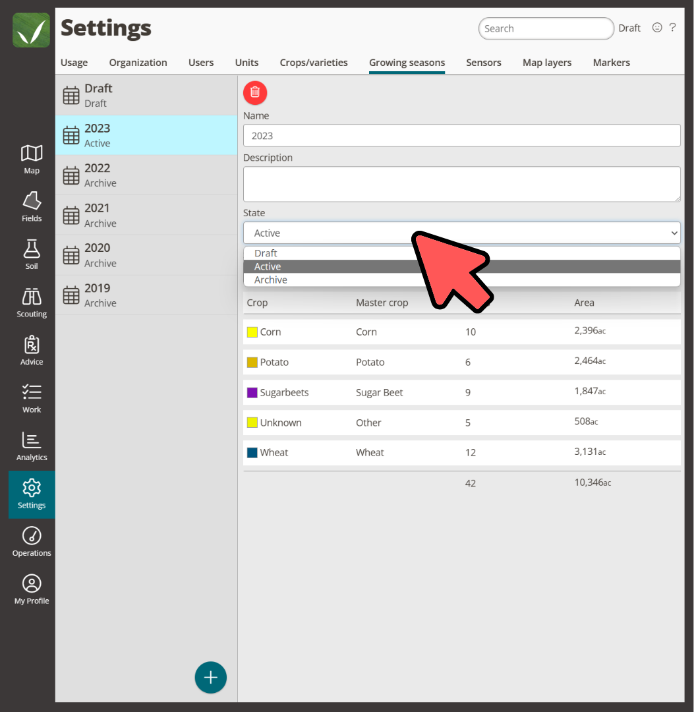Click the yellow Corn color swatch
The width and height of the screenshot is (694, 712).
tap(252, 332)
